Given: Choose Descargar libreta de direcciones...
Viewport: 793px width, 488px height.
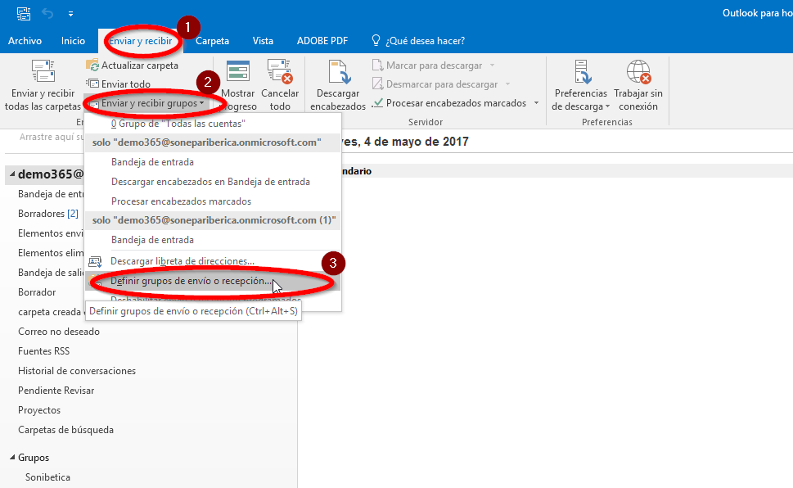Looking at the screenshot, I should (213, 261).
